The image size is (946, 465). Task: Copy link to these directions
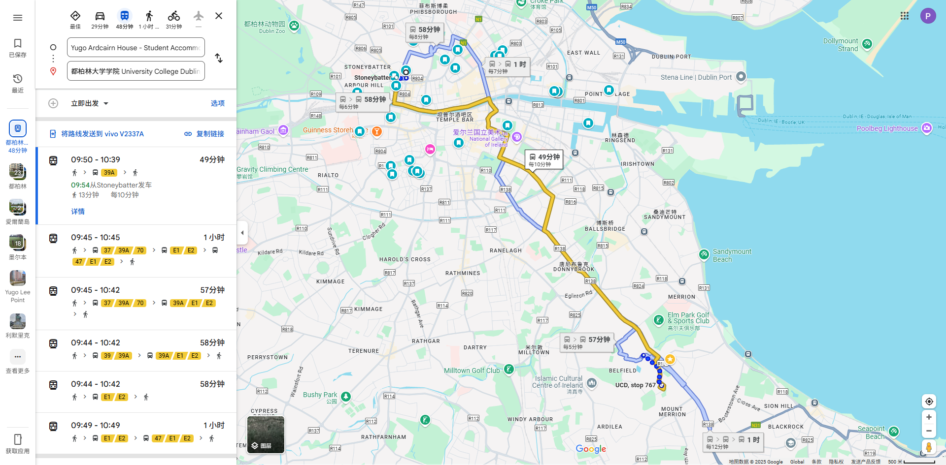click(x=204, y=134)
